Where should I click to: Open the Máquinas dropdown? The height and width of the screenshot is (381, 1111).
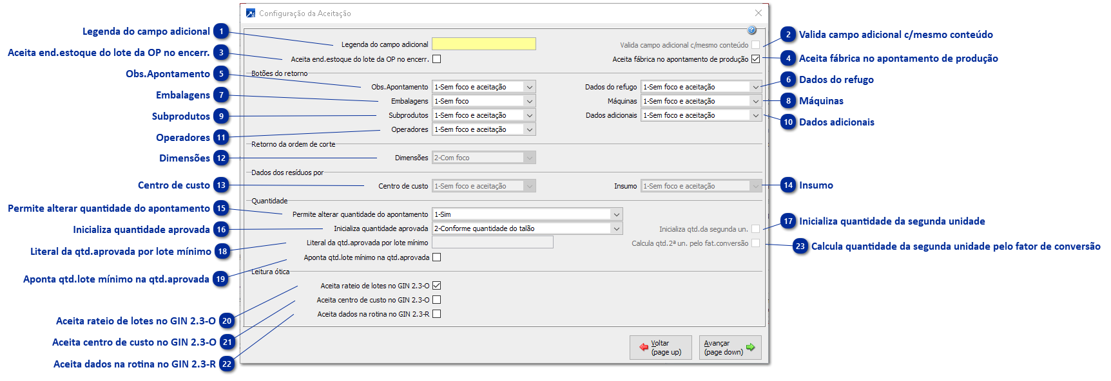tap(701, 101)
